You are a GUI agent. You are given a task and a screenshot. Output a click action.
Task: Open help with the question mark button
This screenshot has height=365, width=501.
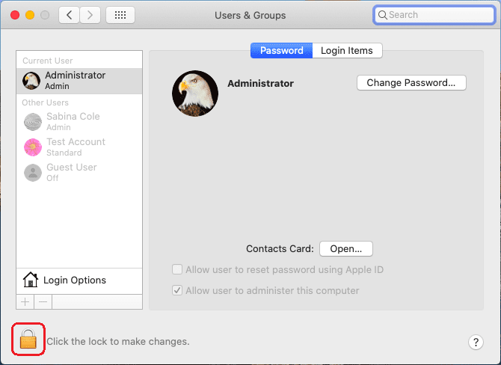(x=476, y=342)
